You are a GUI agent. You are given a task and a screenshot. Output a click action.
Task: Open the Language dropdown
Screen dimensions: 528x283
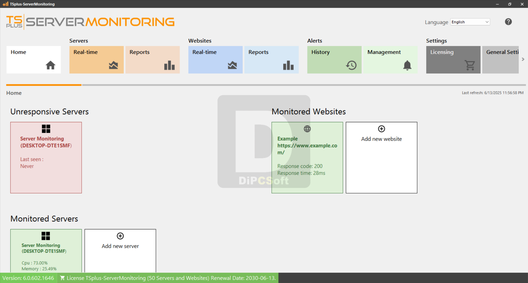(470, 22)
